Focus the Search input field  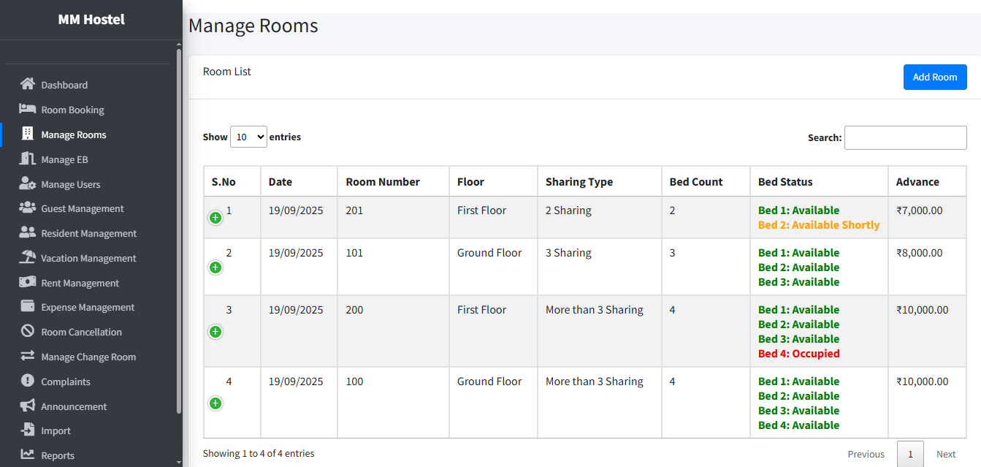click(x=905, y=137)
